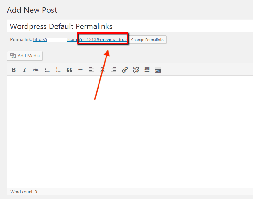Viewport: 253px width, 199px height.
Task: Remove link broken-chain icon
Action: coord(136,70)
